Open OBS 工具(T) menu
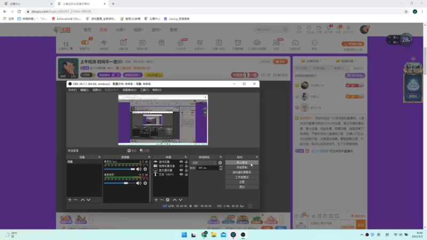 click(x=144, y=90)
